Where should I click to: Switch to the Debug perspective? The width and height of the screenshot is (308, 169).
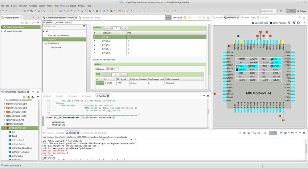(x=301, y=11)
